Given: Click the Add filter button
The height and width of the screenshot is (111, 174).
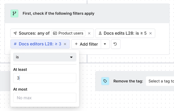Looking at the screenshot, I should pos(86,44).
